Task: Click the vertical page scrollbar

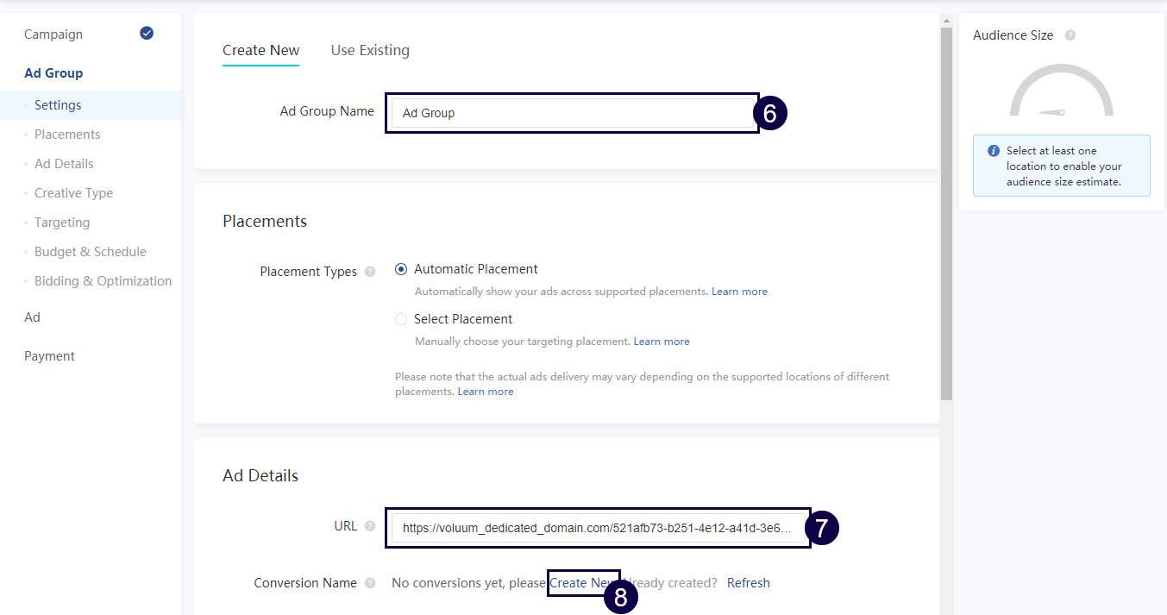Action: point(946,216)
